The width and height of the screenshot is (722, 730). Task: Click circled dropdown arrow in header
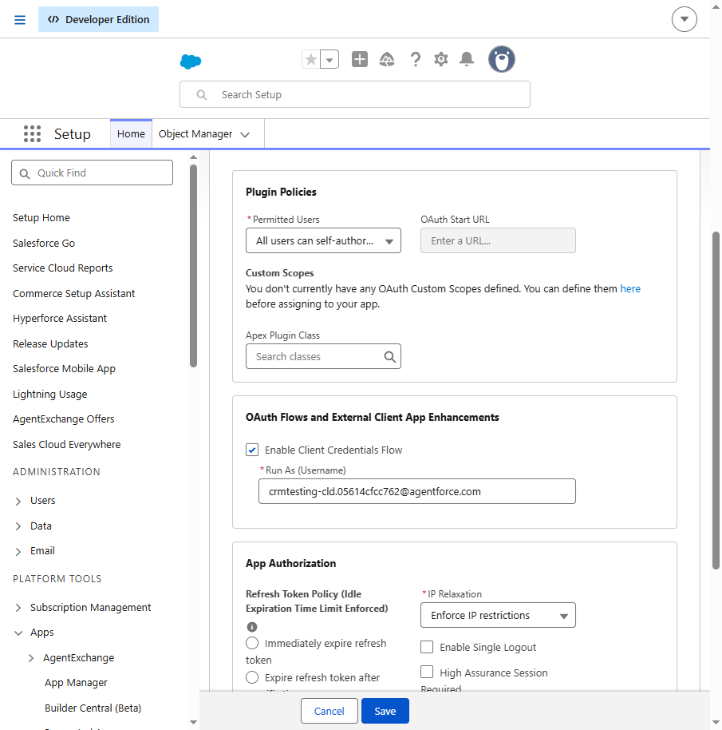point(684,19)
